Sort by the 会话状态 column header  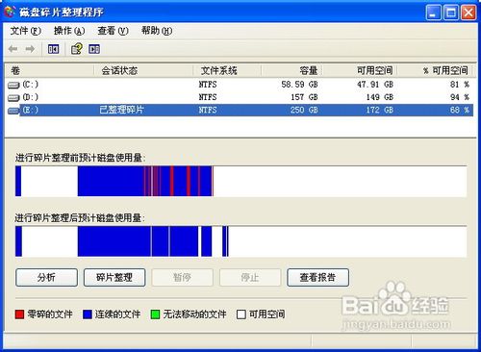pos(143,70)
